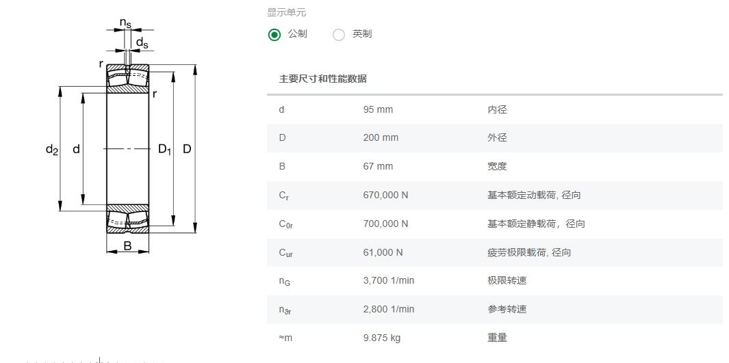Click the 英制 label text
Image resolution: width=729 pixels, height=363 pixels.
pos(361,34)
